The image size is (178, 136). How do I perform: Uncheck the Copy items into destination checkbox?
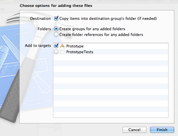tap(56, 18)
